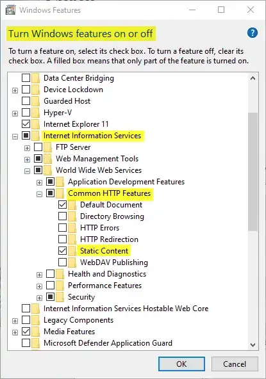The image size is (266, 379).
Task: Click the scroll up arrow
Action: click(253, 78)
